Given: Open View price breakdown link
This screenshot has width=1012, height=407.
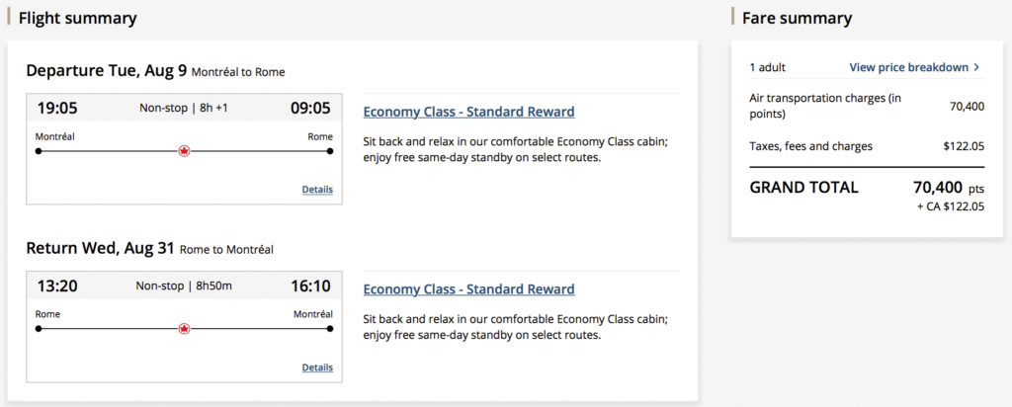Looking at the screenshot, I should click(x=908, y=67).
